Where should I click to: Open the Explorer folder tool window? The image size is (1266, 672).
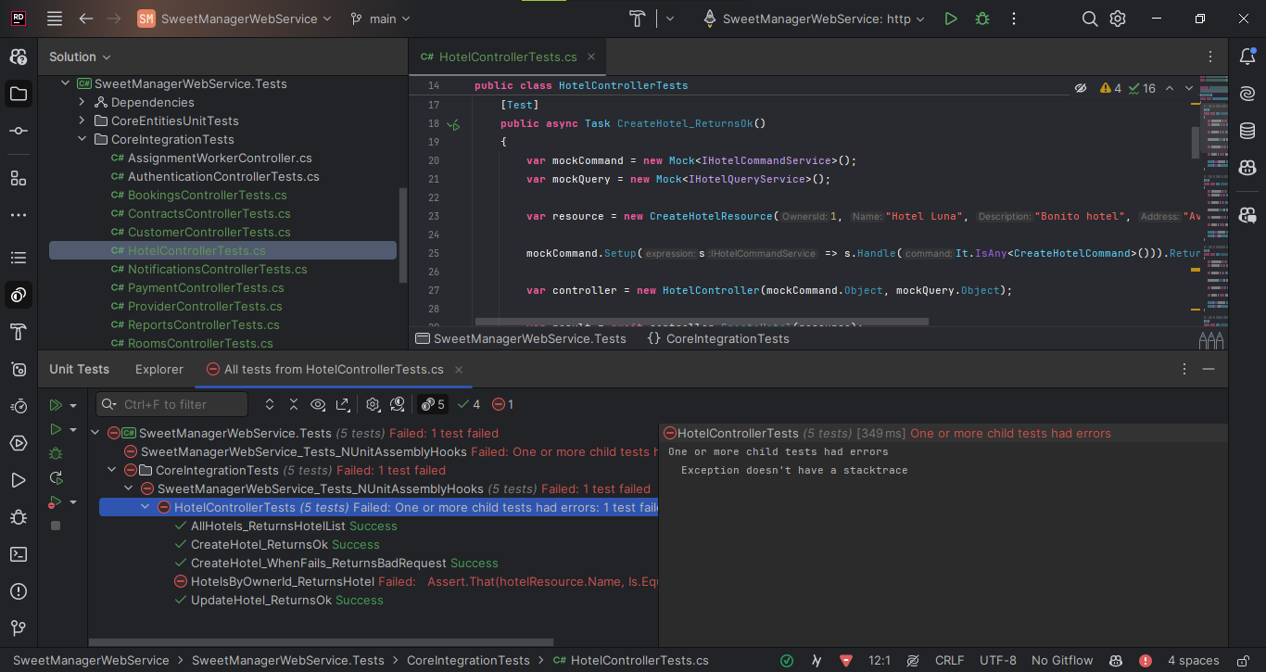coord(19,94)
